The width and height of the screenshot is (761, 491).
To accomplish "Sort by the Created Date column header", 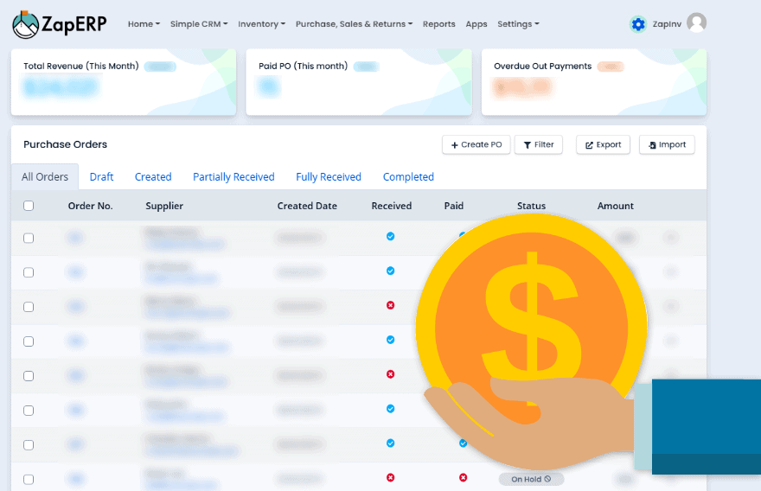I will (x=307, y=206).
